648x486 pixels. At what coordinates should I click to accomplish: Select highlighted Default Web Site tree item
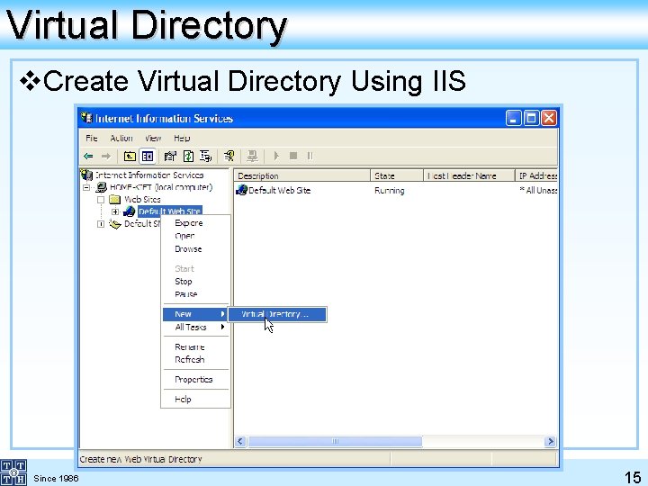[x=170, y=211]
